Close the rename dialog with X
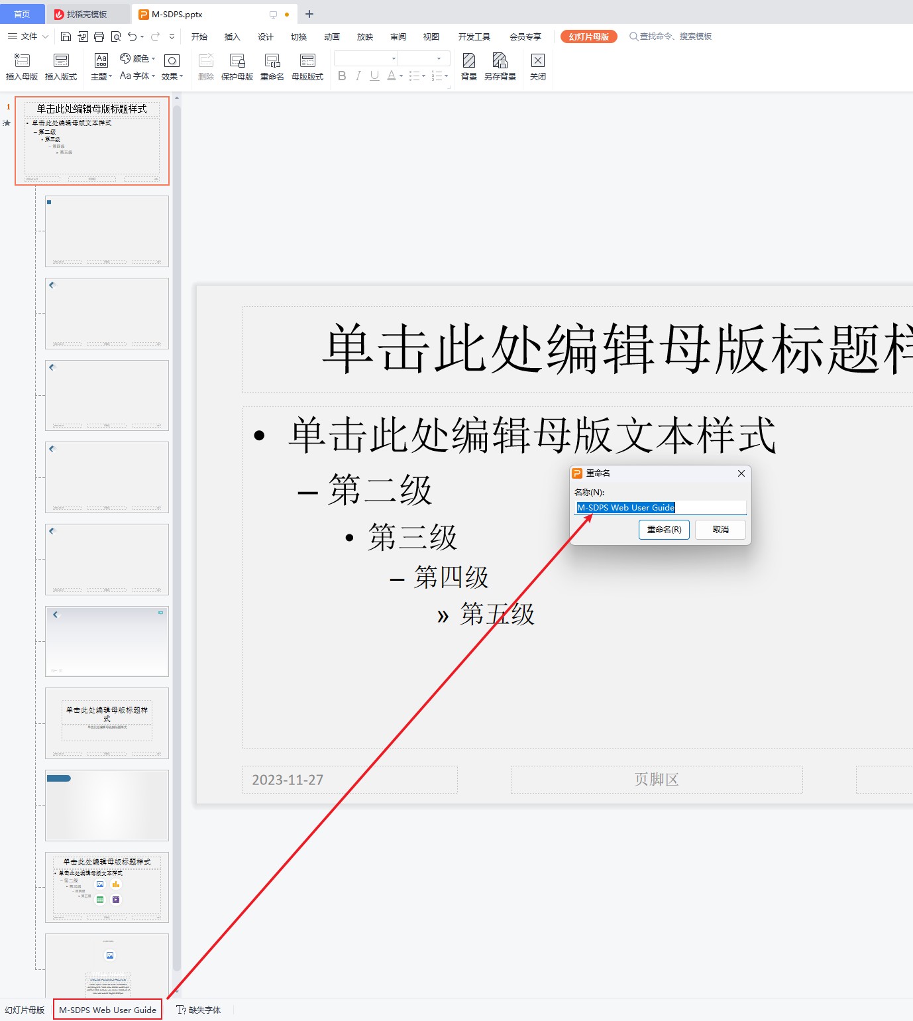This screenshot has width=913, height=1021. pos(741,473)
